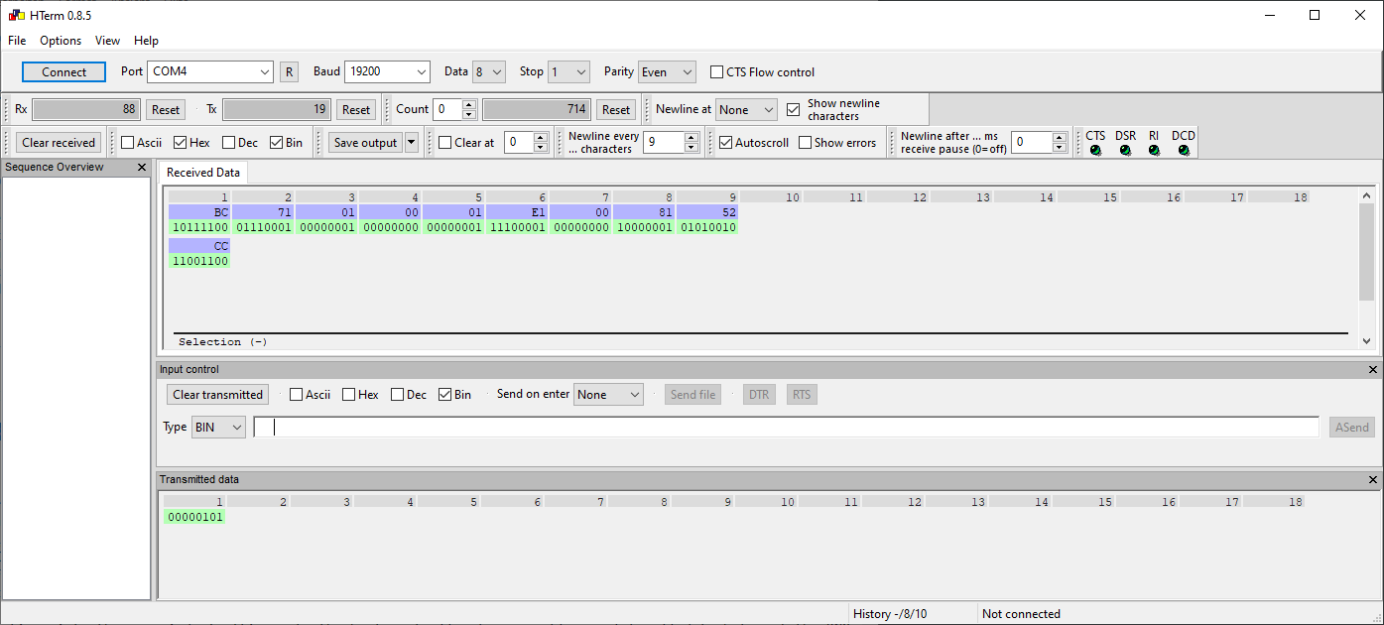The width and height of the screenshot is (1384, 625).
Task: Click the Received Data vertical scrollbar
Action: click(x=1366, y=253)
